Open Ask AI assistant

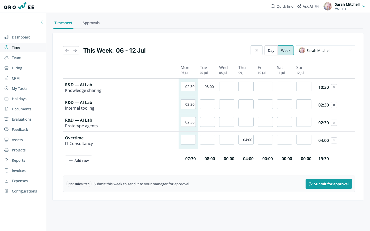coord(308,6)
